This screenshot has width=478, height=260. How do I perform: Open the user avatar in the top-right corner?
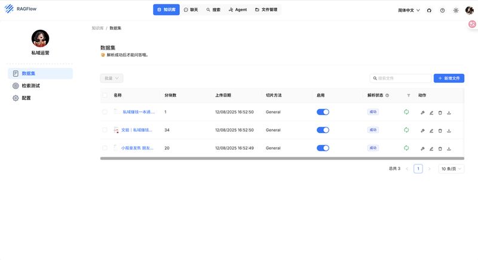[469, 10]
